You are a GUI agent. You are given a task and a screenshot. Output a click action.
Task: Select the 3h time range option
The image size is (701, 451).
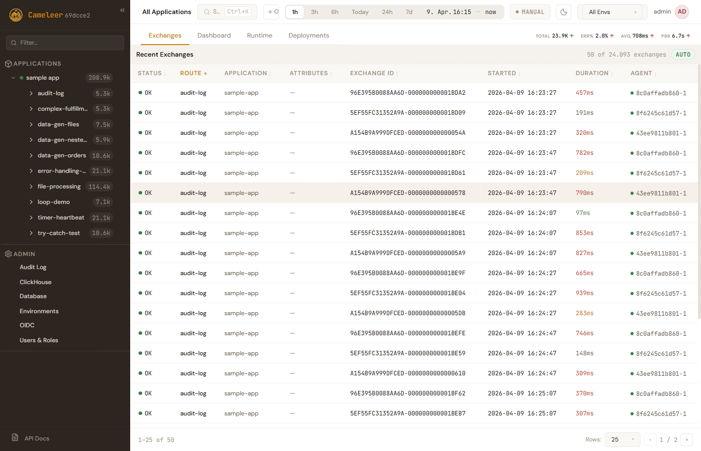pyautogui.click(x=314, y=12)
